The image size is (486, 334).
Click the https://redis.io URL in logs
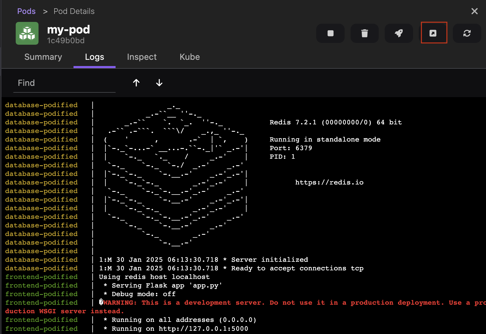pyautogui.click(x=329, y=182)
